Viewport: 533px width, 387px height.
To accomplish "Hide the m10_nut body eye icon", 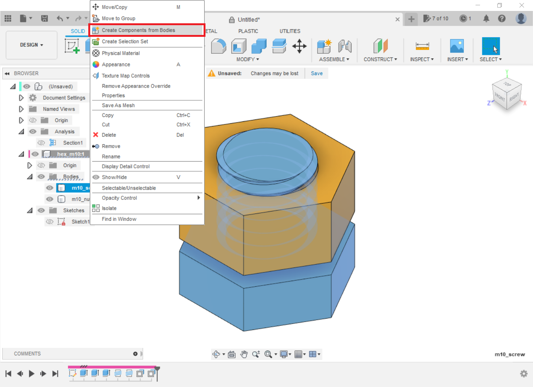I will pyautogui.click(x=50, y=199).
